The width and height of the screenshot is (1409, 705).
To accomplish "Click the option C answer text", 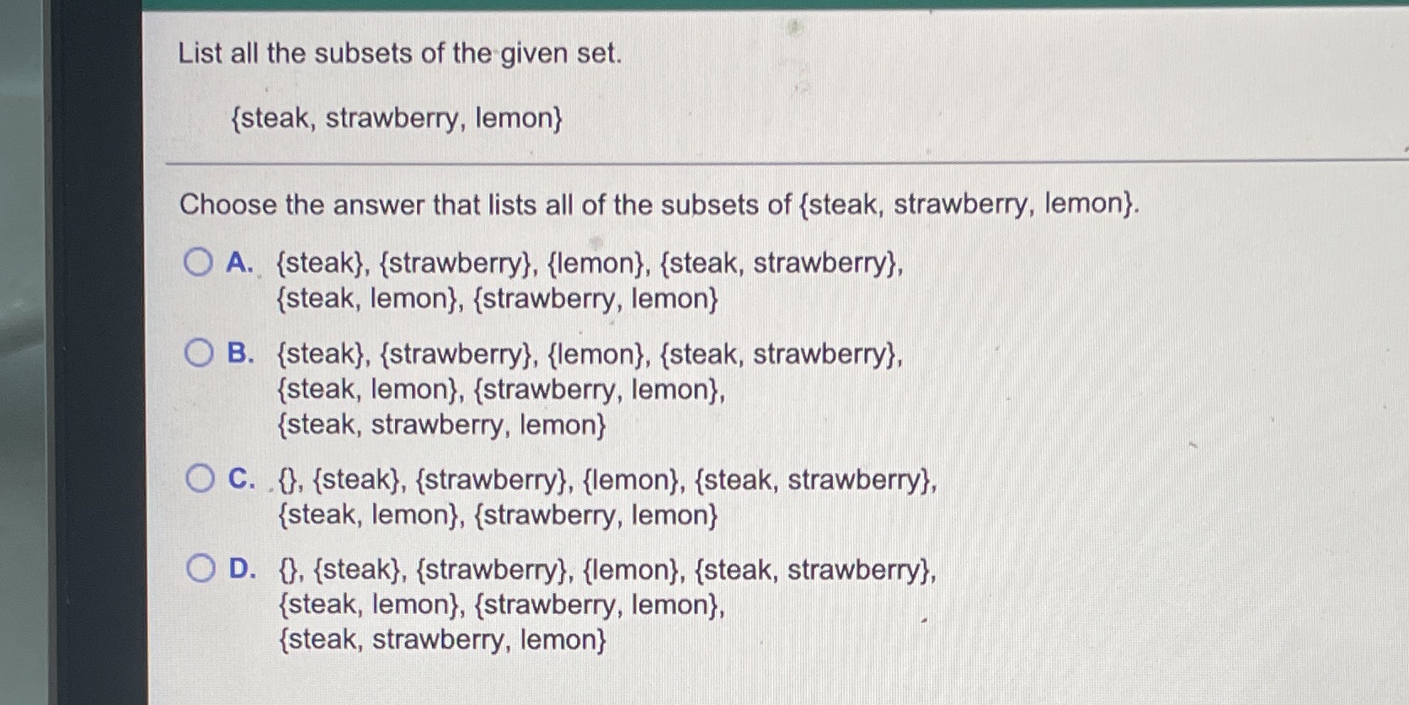I will click(x=590, y=497).
